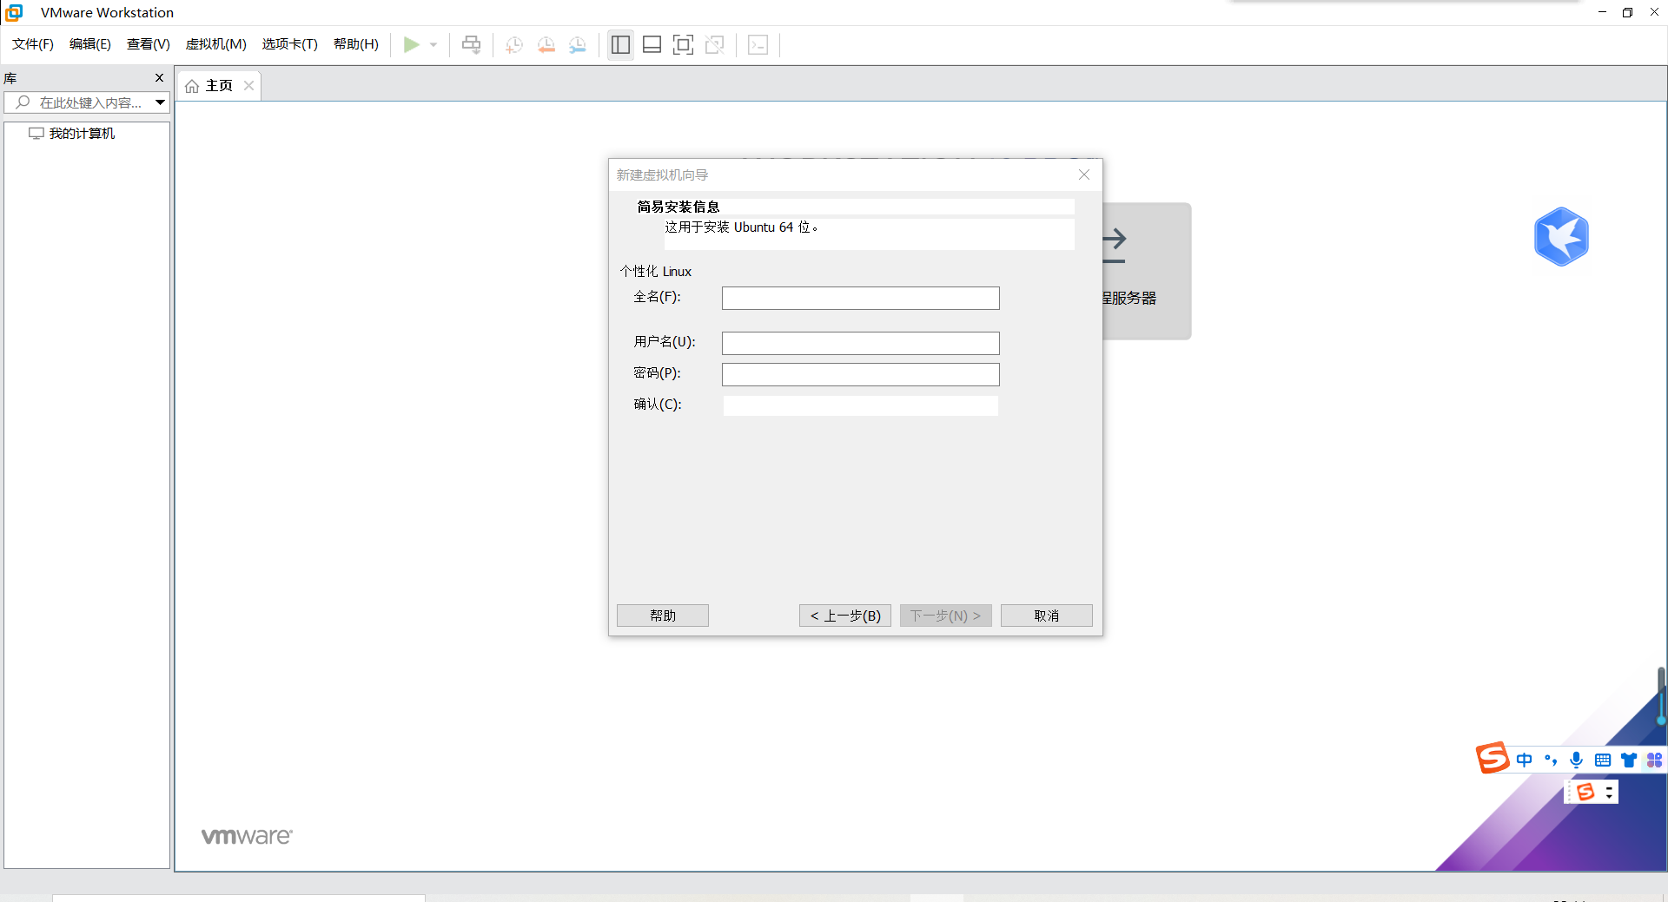Open the power options dropdown arrow beside play
The image size is (1668, 902).
434,44
